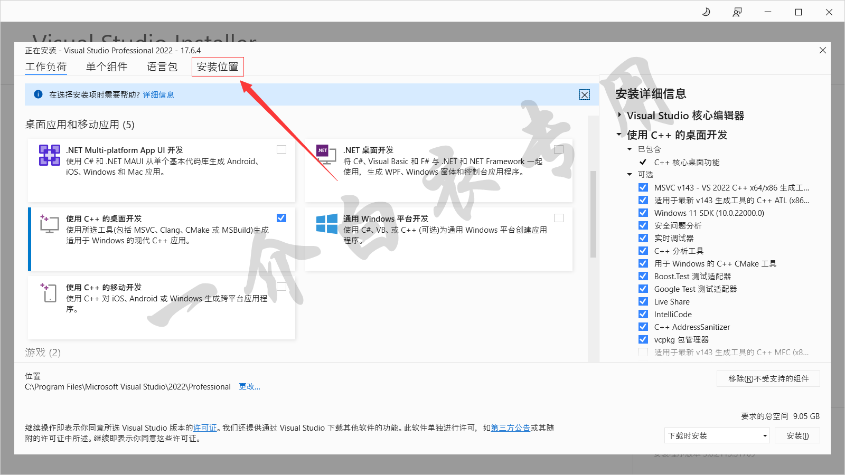Click 移除不受支持的组件 button
This screenshot has width=845, height=475.
tap(768, 379)
